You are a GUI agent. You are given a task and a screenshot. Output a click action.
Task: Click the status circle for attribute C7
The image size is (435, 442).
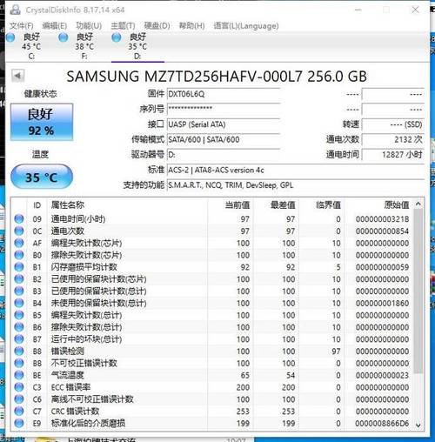[19, 412]
